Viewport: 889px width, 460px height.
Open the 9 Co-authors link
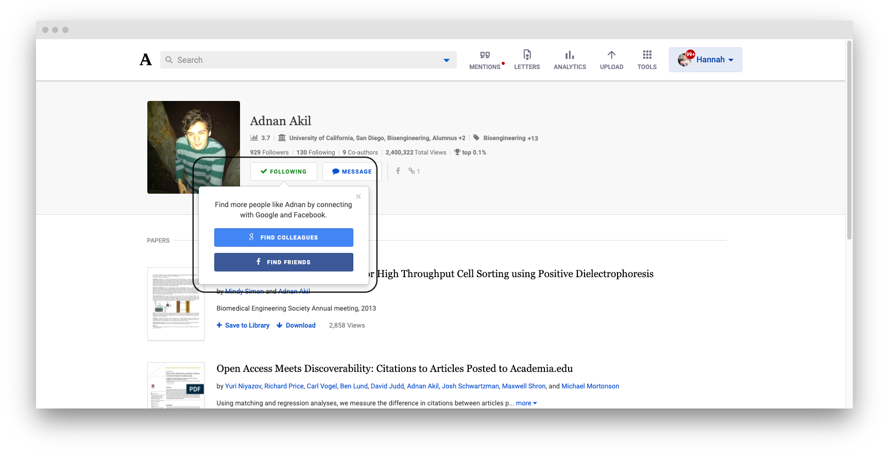coord(360,152)
